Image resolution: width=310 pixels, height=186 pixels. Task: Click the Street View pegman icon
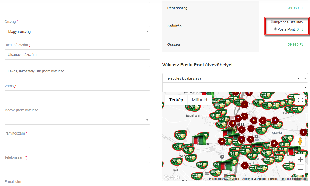pyautogui.click(x=300, y=141)
